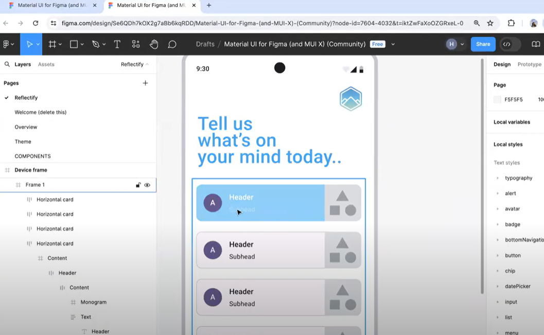Screen dimensions: 544x335
Task: Open Move tool dropdown arrow
Action: pyautogui.click(x=38, y=44)
